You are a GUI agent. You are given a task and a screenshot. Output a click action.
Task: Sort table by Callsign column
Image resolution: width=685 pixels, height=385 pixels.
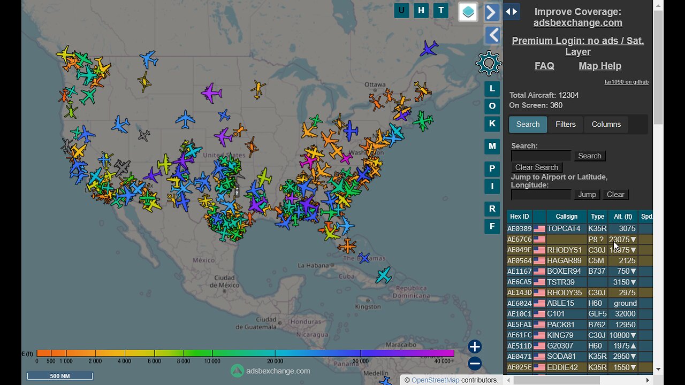coord(567,217)
